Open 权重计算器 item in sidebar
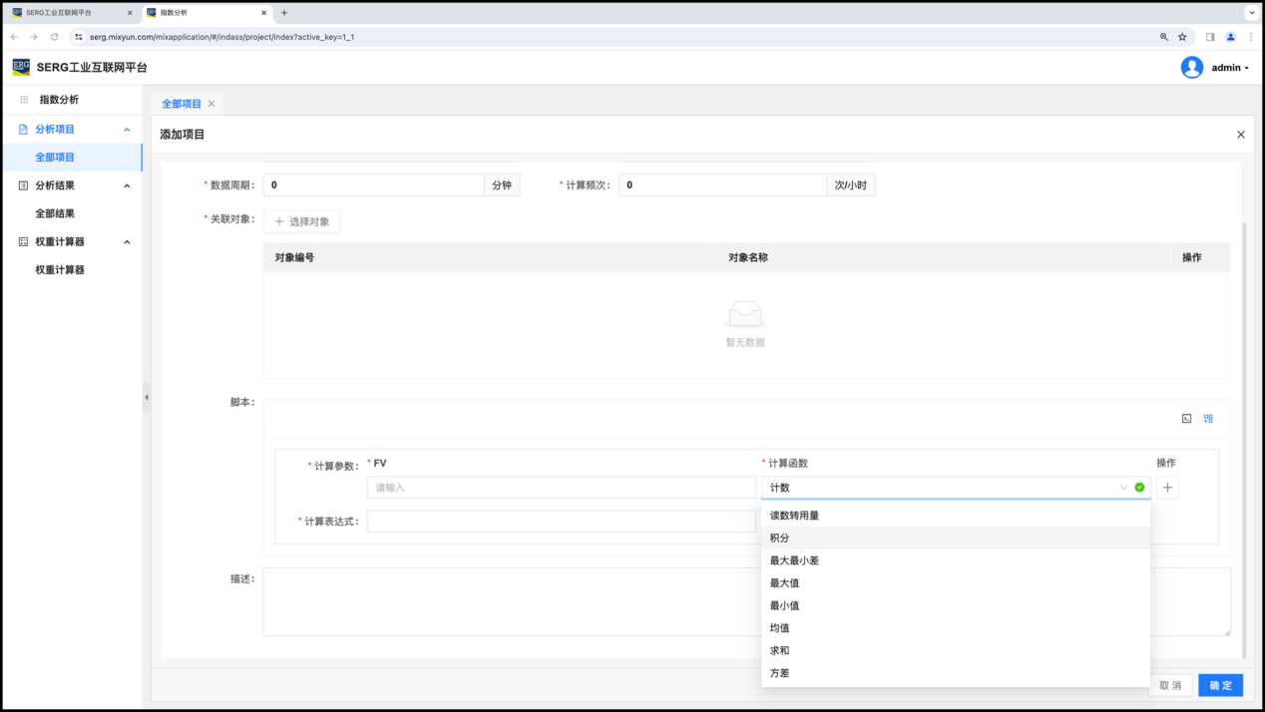Screen dimensions: 1265x712 [x=60, y=270]
